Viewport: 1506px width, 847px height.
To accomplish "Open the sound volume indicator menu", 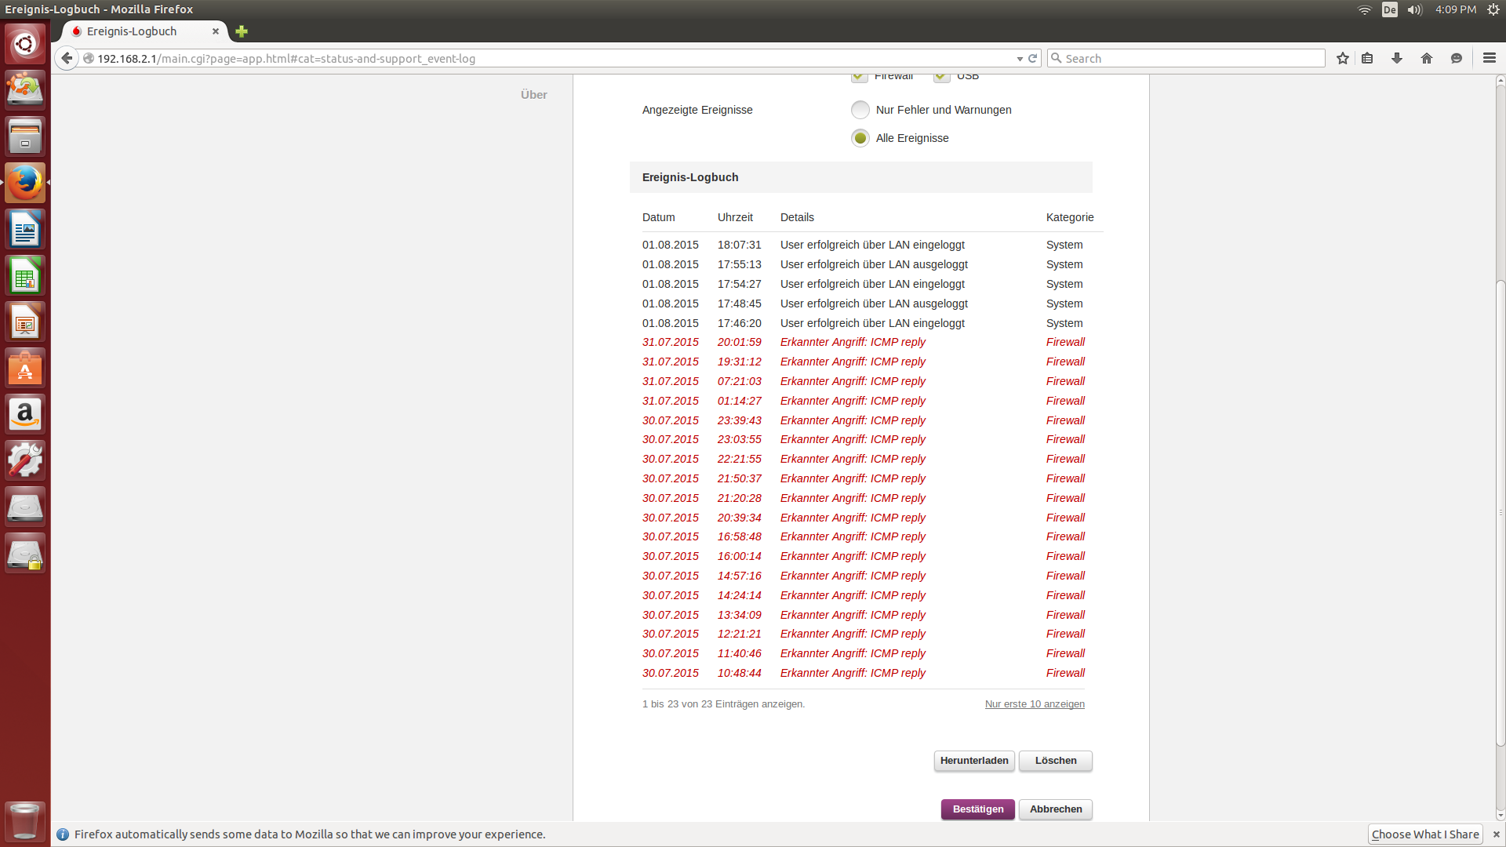I will (1414, 9).
